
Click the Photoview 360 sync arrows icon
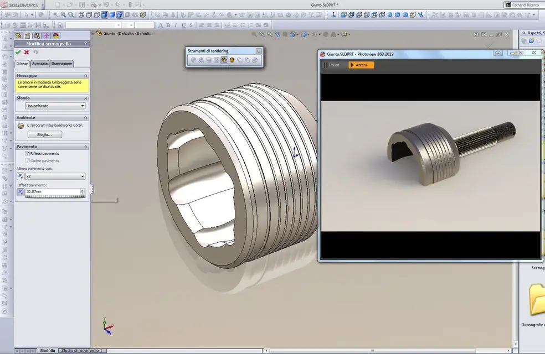[498, 53]
